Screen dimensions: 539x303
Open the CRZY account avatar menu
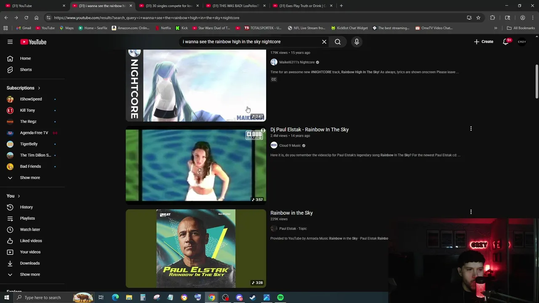pos(522,42)
